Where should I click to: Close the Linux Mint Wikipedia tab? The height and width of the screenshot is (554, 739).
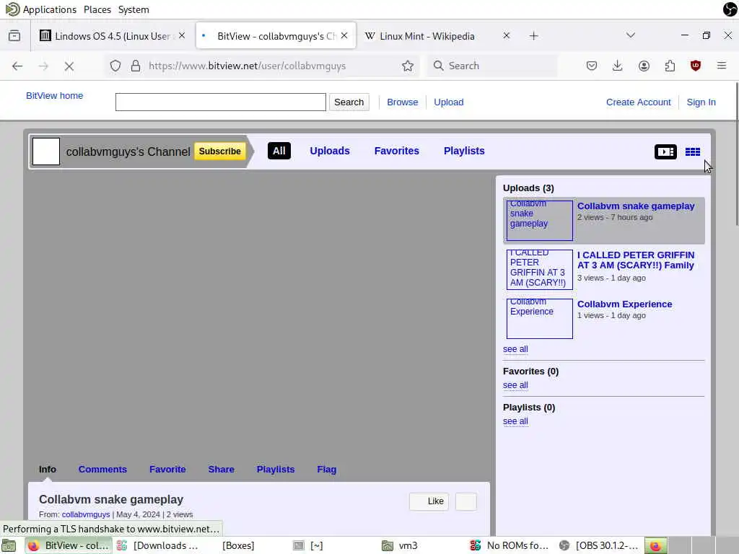pos(506,36)
